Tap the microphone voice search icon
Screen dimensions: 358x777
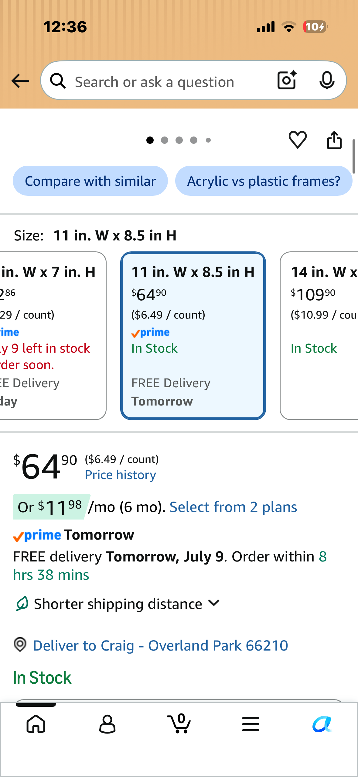[327, 80]
